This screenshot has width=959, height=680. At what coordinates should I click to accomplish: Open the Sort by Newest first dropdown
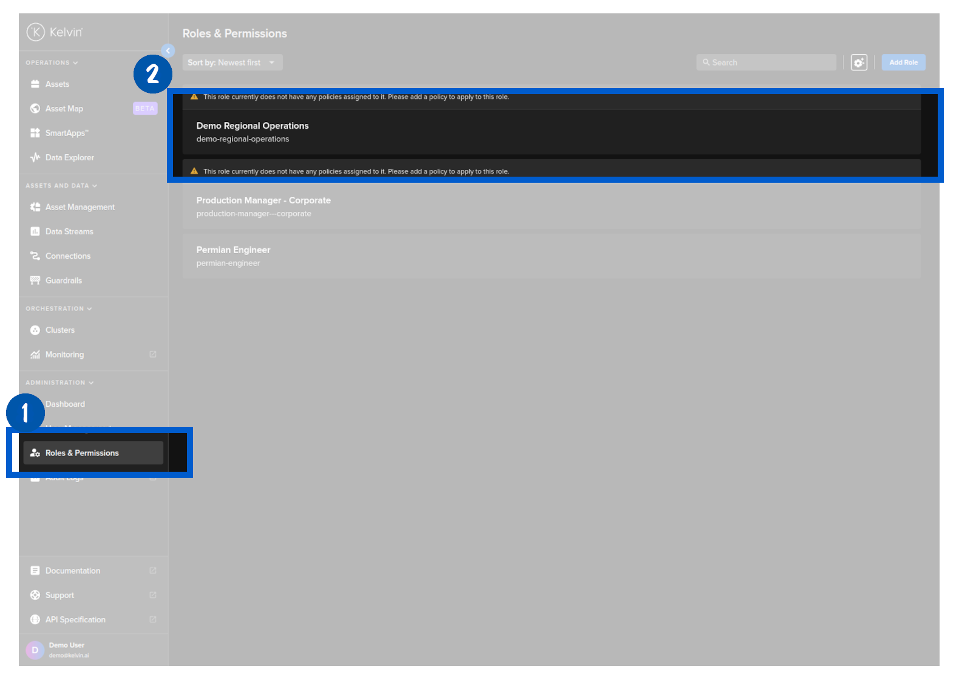tap(232, 63)
